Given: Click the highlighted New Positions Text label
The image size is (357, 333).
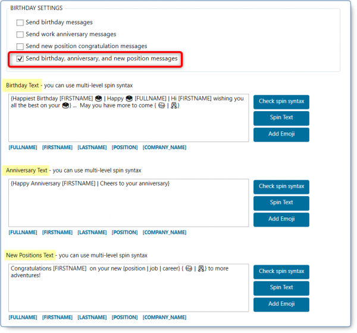Looking at the screenshot, I should pyautogui.click(x=30, y=255).
